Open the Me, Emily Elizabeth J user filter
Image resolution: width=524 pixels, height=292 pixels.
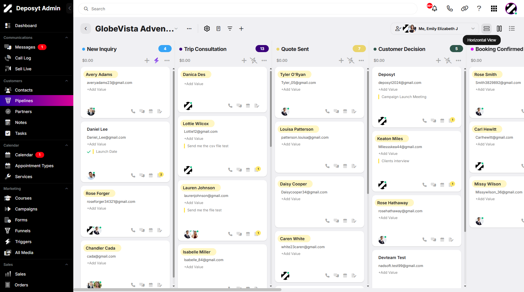pyautogui.click(x=435, y=29)
